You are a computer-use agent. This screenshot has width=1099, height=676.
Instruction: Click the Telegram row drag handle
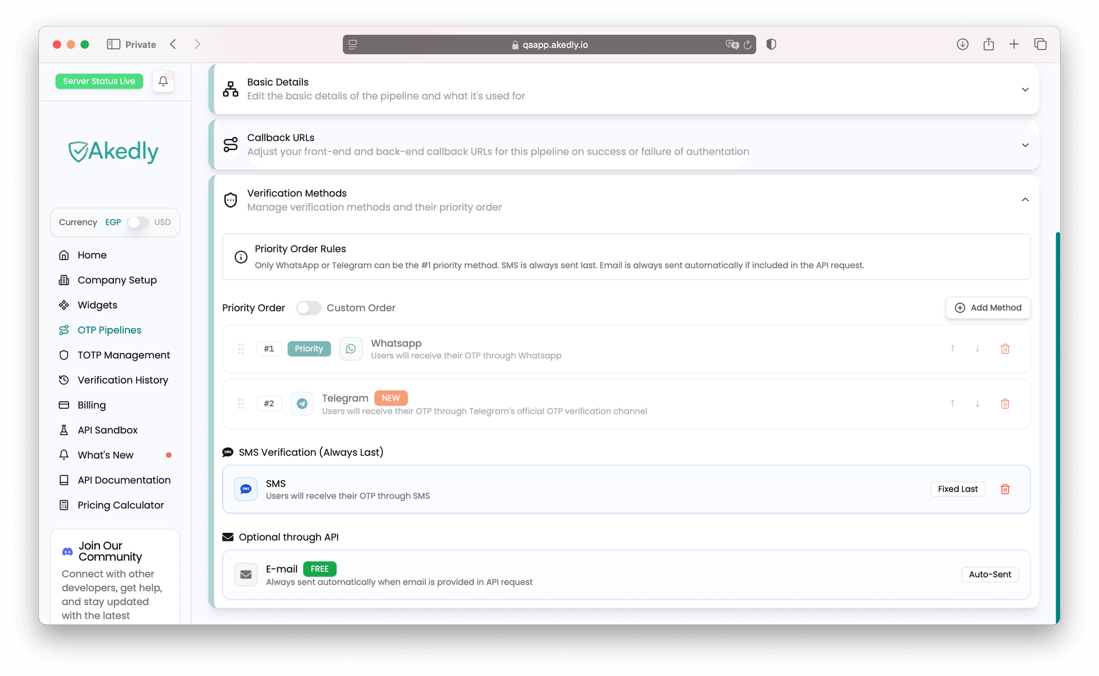pyautogui.click(x=241, y=404)
